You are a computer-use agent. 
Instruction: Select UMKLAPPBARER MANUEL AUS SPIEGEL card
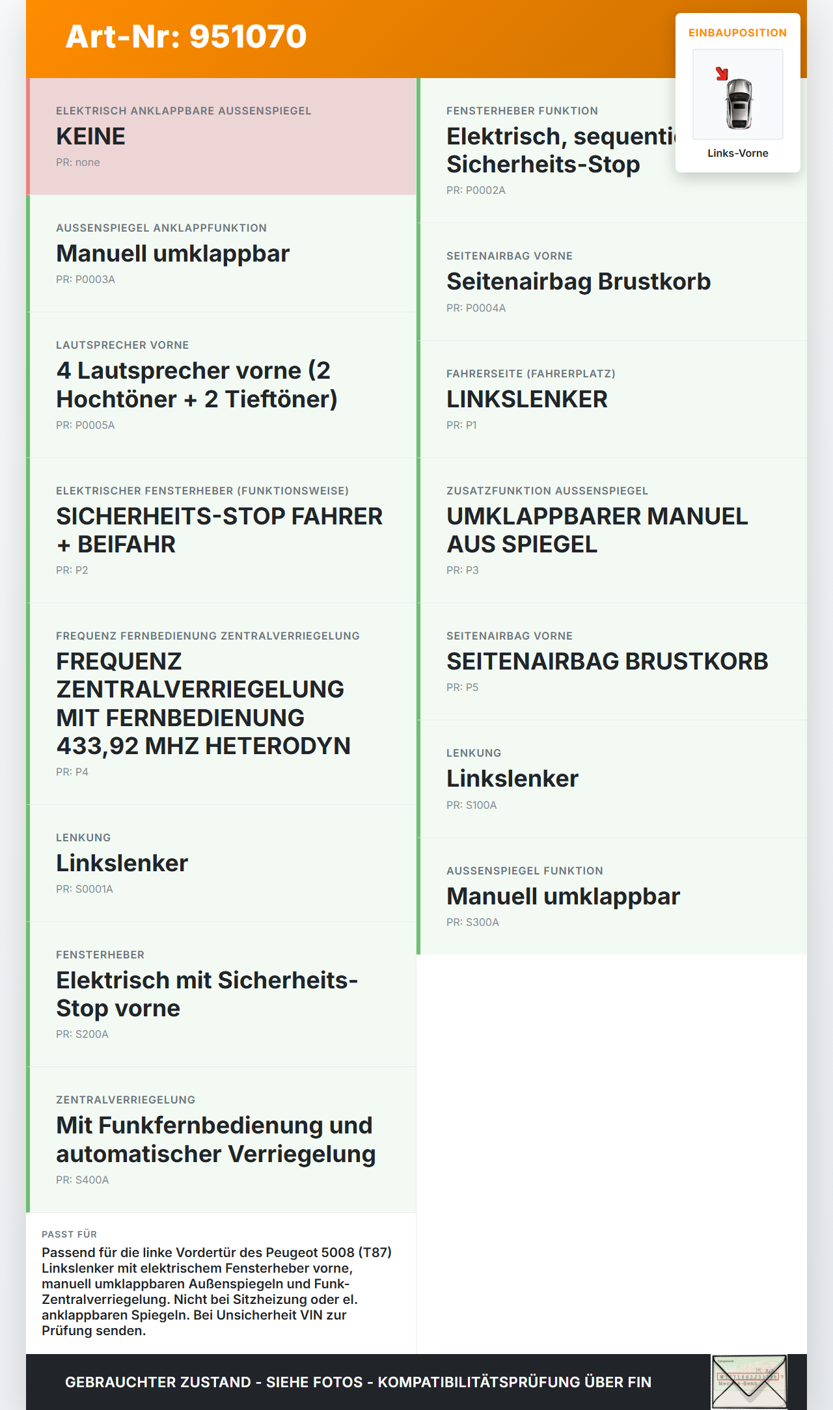coord(612,530)
